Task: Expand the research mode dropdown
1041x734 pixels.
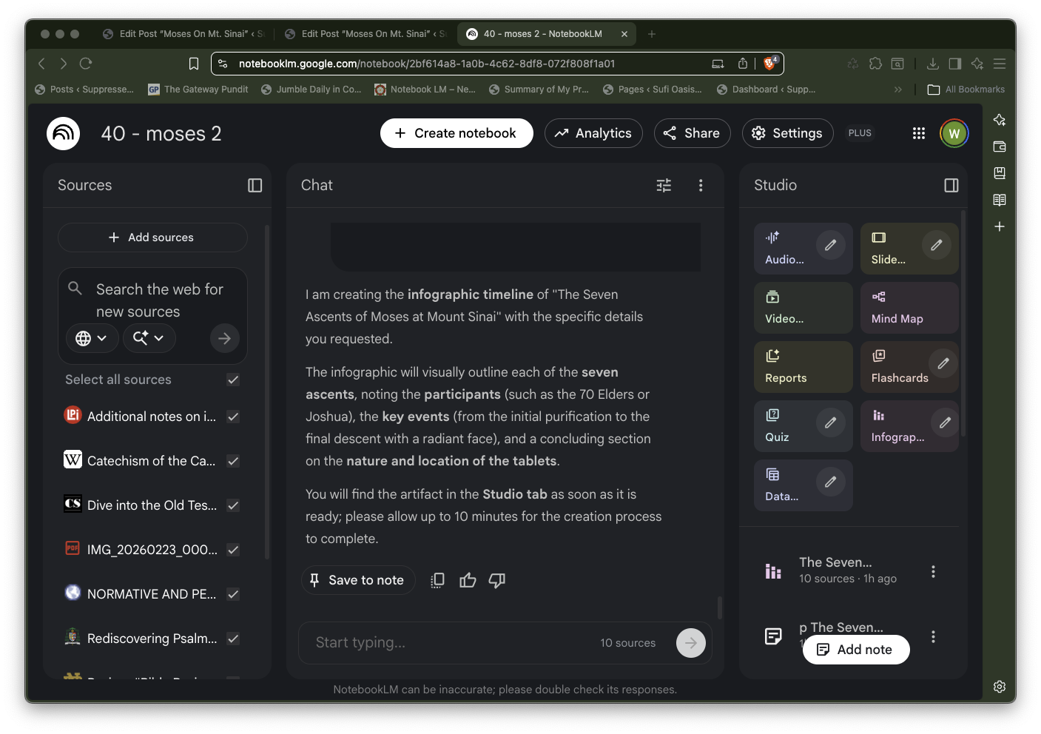Action: pyautogui.click(x=149, y=338)
